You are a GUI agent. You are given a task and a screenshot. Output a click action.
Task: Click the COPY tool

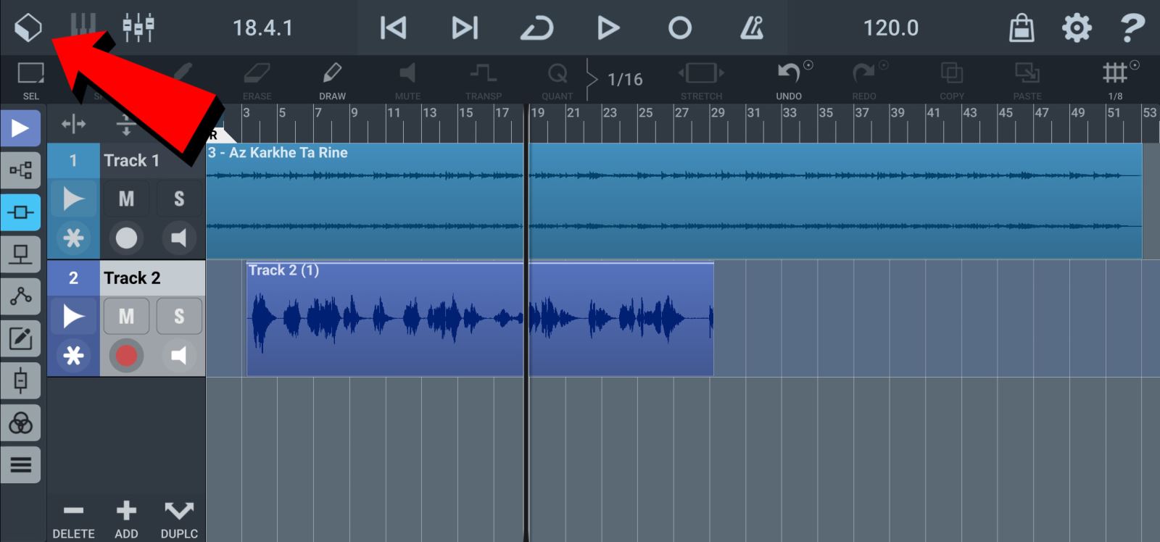pyautogui.click(x=952, y=80)
